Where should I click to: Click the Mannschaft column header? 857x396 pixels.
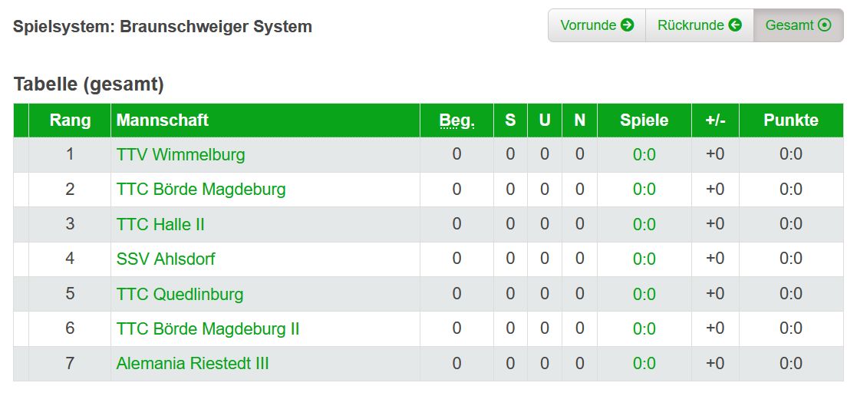pyautogui.click(x=163, y=120)
